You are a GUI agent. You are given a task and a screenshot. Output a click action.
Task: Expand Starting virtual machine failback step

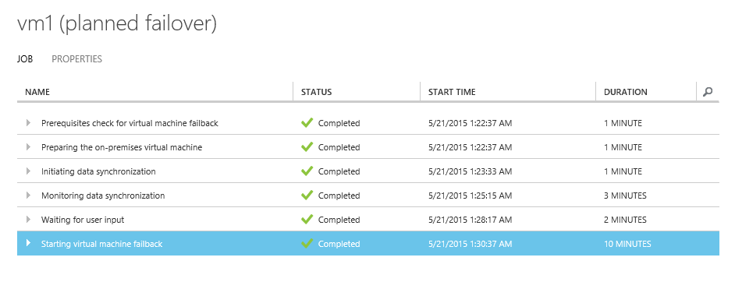coord(29,243)
